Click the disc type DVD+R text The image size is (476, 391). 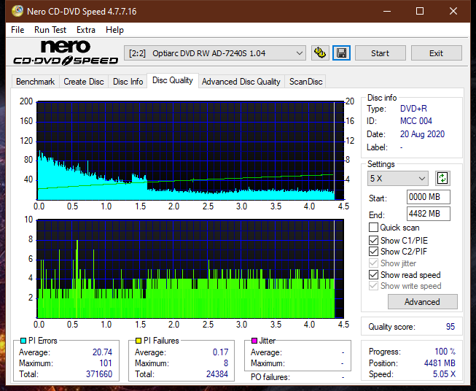[x=413, y=109]
